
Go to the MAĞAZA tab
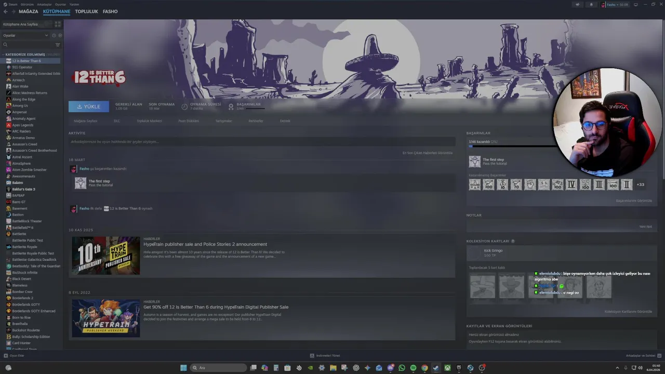[29, 11]
